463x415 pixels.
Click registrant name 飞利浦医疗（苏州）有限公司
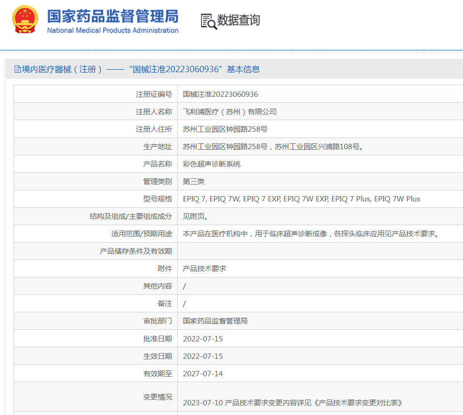(230, 111)
